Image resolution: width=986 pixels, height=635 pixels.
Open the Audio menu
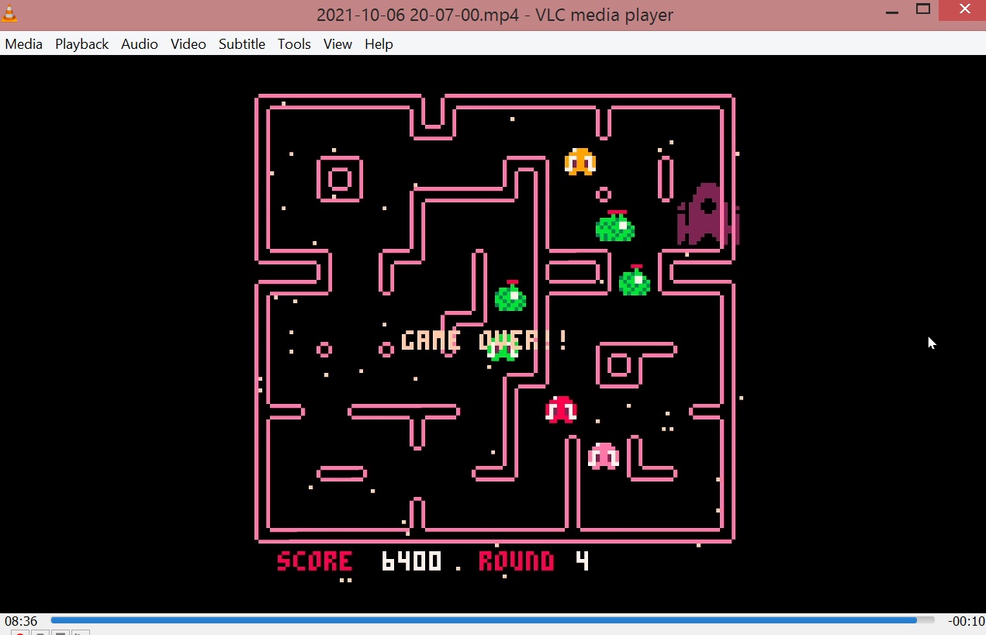coord(140,44)
